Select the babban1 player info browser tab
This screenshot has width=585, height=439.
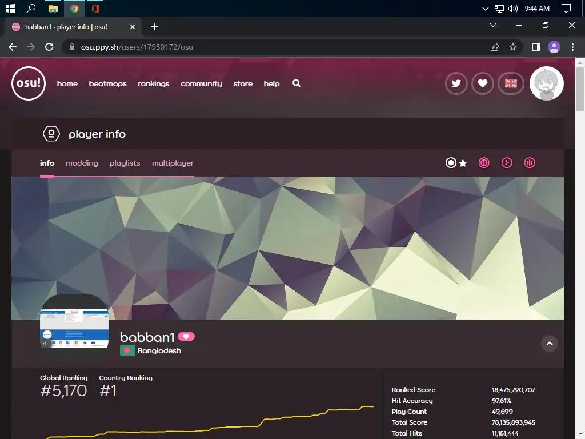pos(74,27)
